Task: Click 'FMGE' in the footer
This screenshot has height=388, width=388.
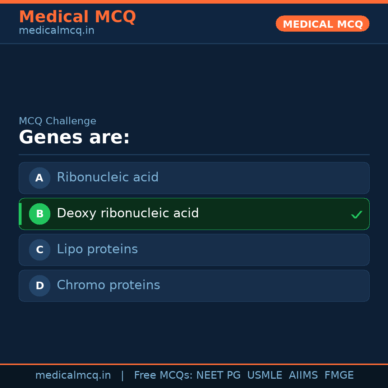Action: coord(339,375)
